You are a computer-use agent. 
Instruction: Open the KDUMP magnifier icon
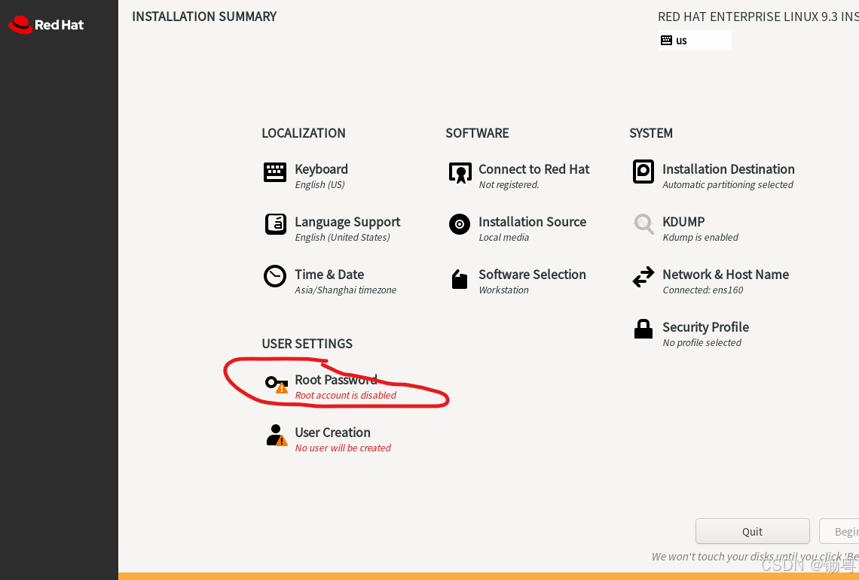click(643, 223)
